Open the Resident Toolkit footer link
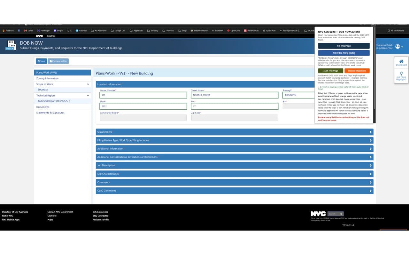The image size is (409, 255). (101, 220)
